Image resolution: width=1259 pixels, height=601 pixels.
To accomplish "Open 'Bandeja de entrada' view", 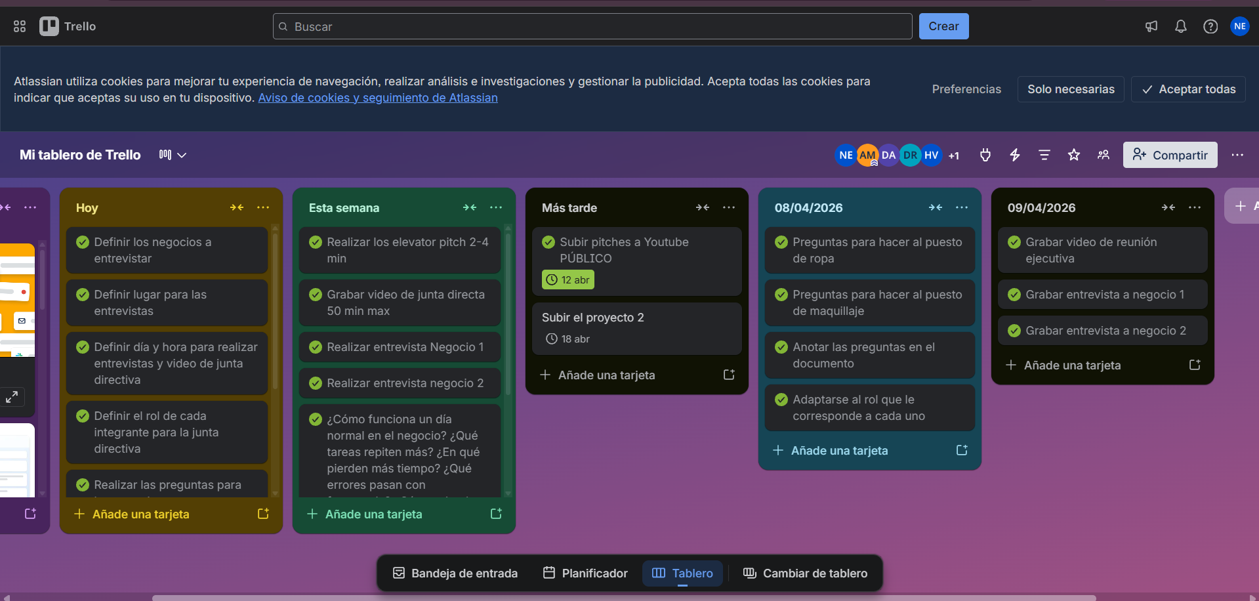I will tap(455, 573).
